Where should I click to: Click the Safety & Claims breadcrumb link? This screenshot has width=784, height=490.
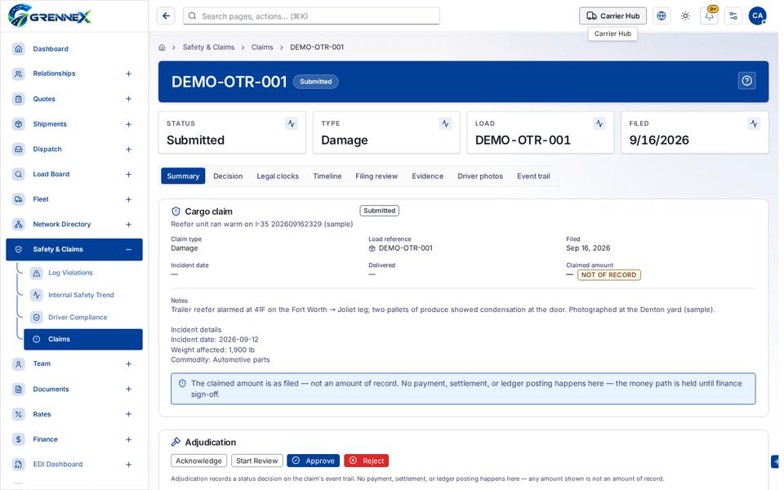click(x=208, y=47)
